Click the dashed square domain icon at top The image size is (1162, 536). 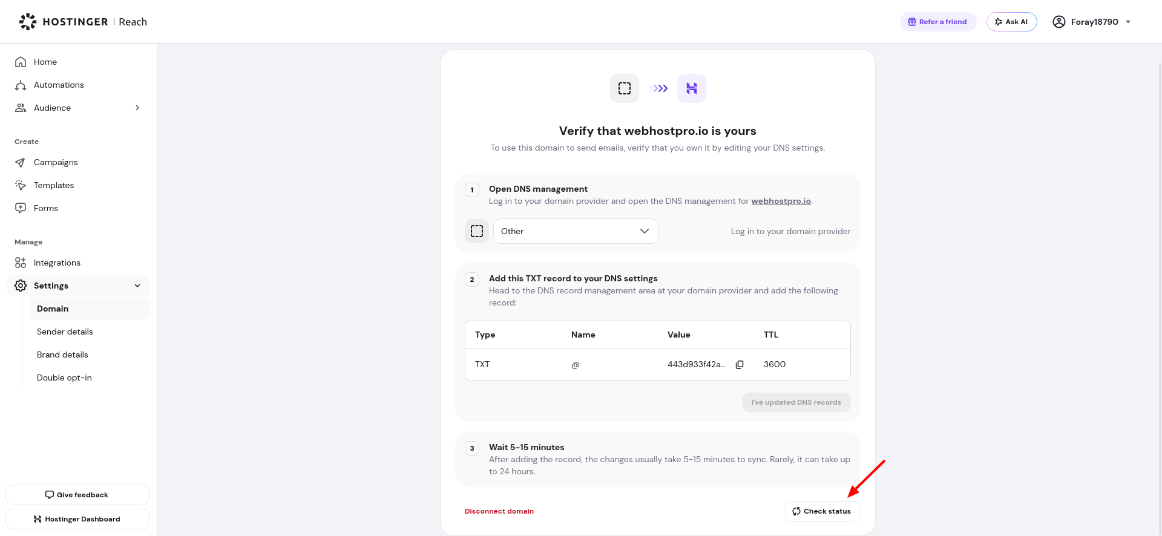pos(625,88)
